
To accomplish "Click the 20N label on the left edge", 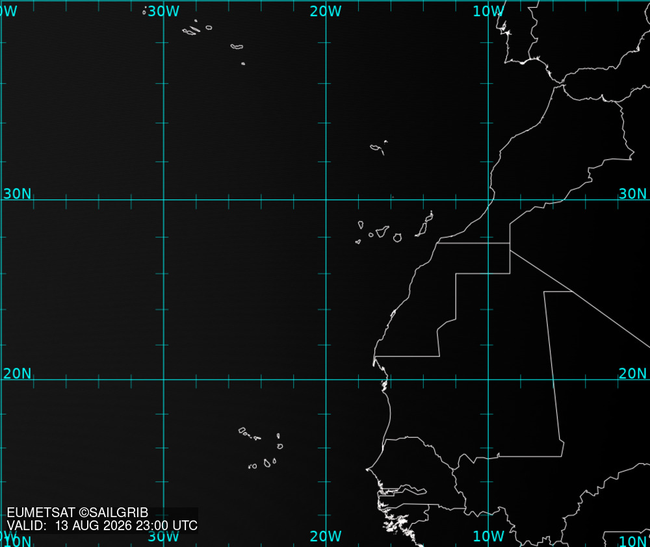I will [x=17, y=374].
